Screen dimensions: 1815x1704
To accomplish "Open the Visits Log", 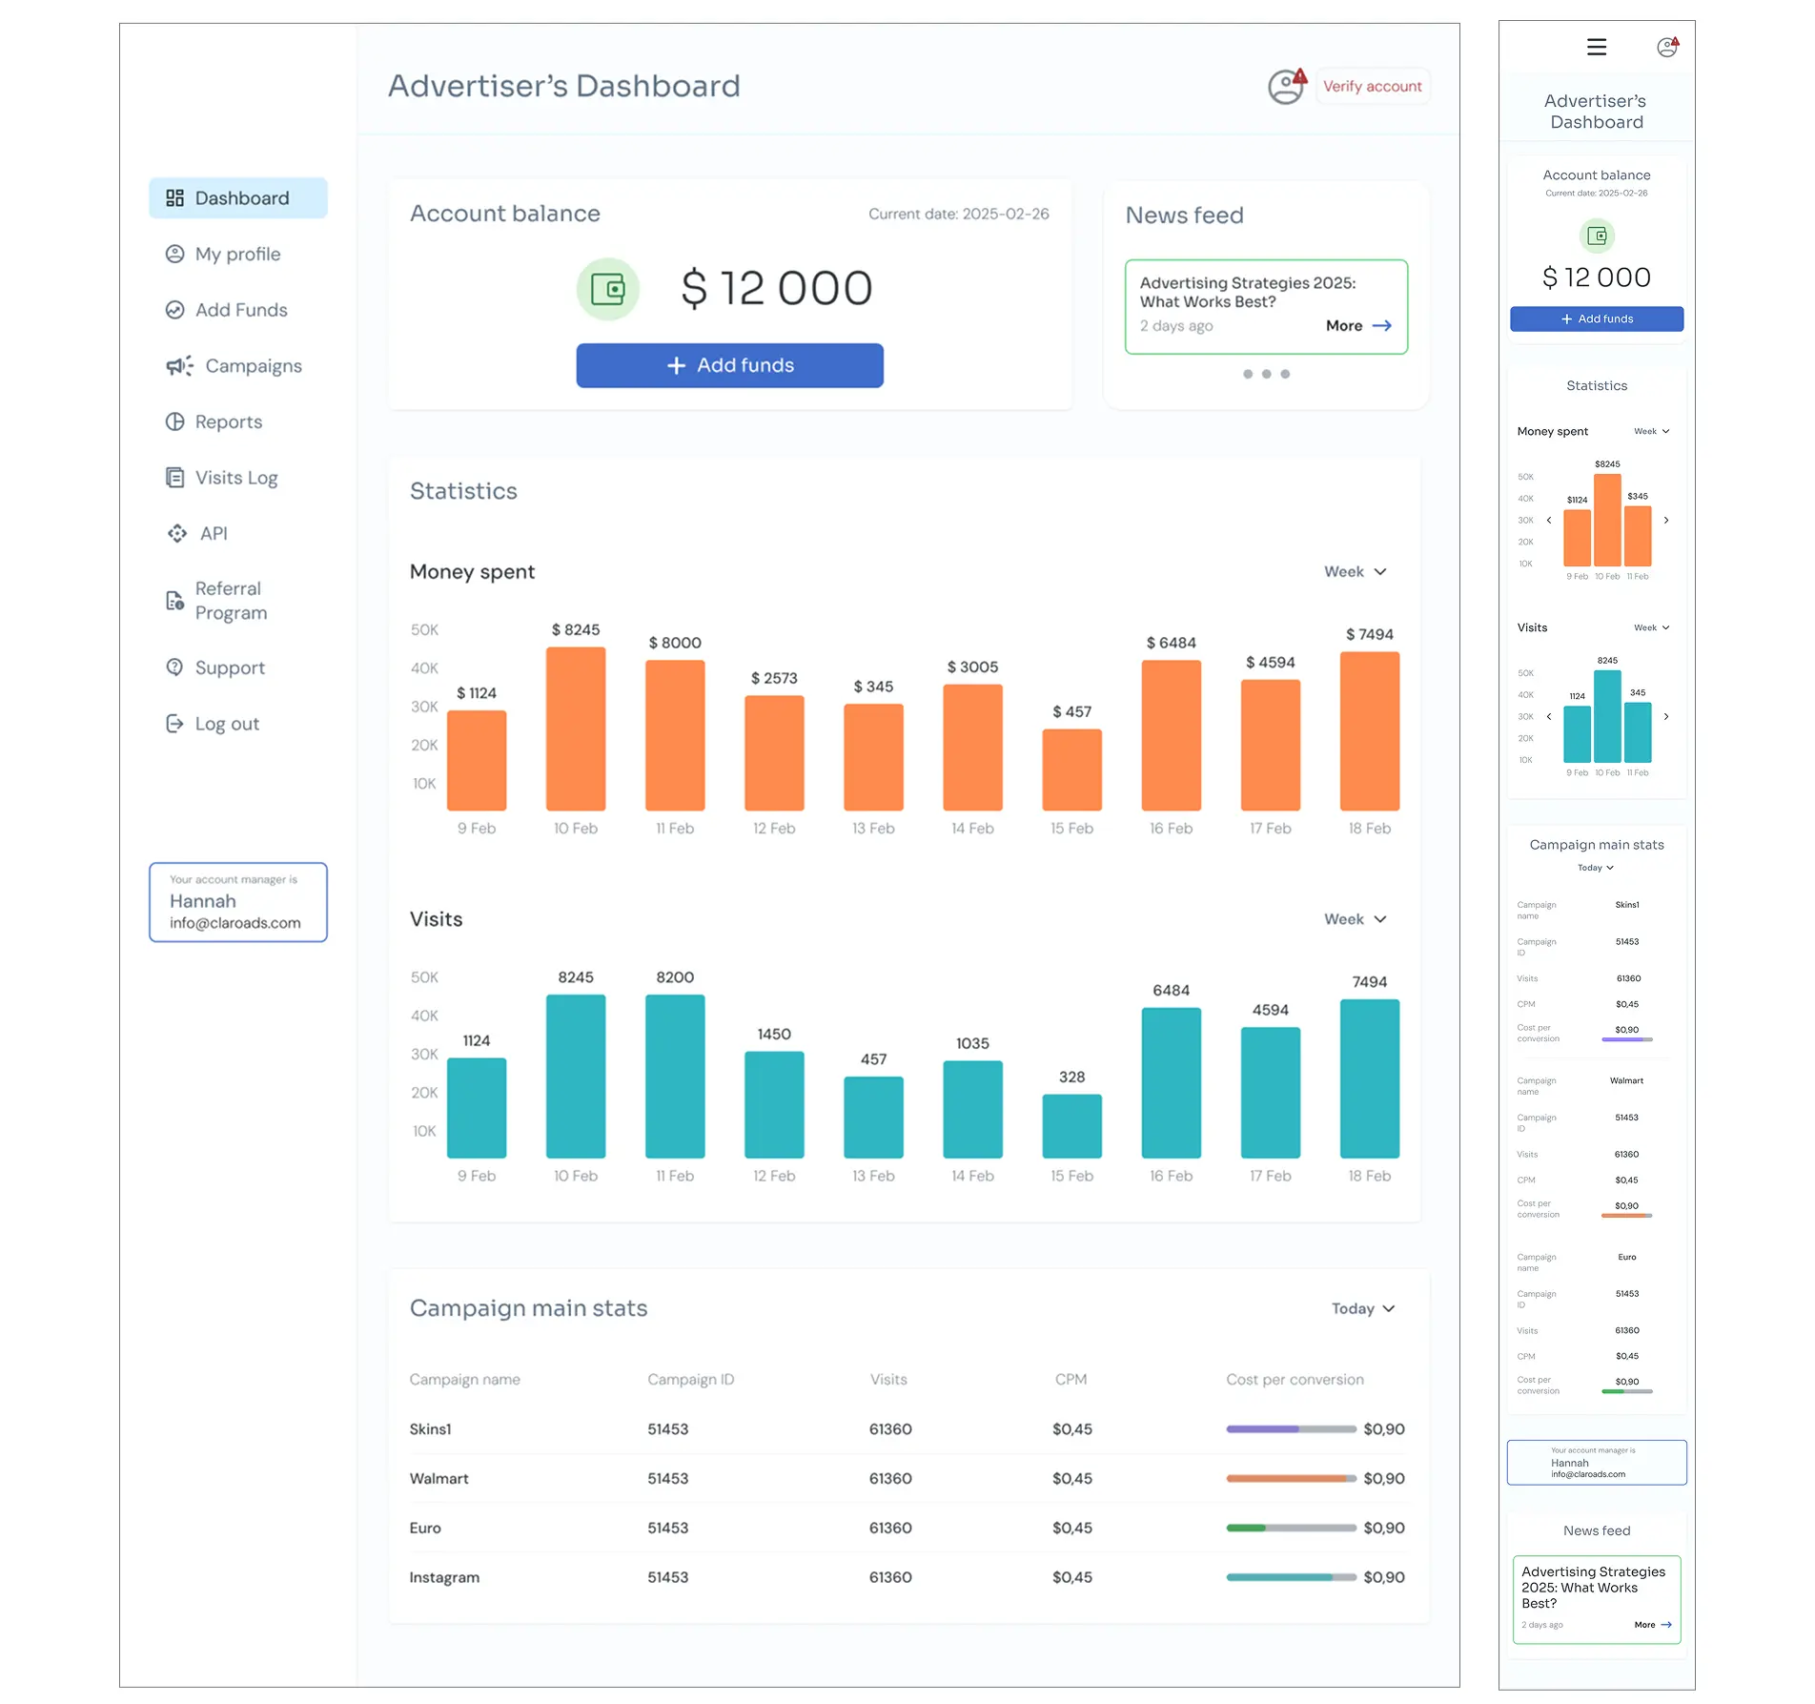I will pyautogui.click(x=235, y=477).
